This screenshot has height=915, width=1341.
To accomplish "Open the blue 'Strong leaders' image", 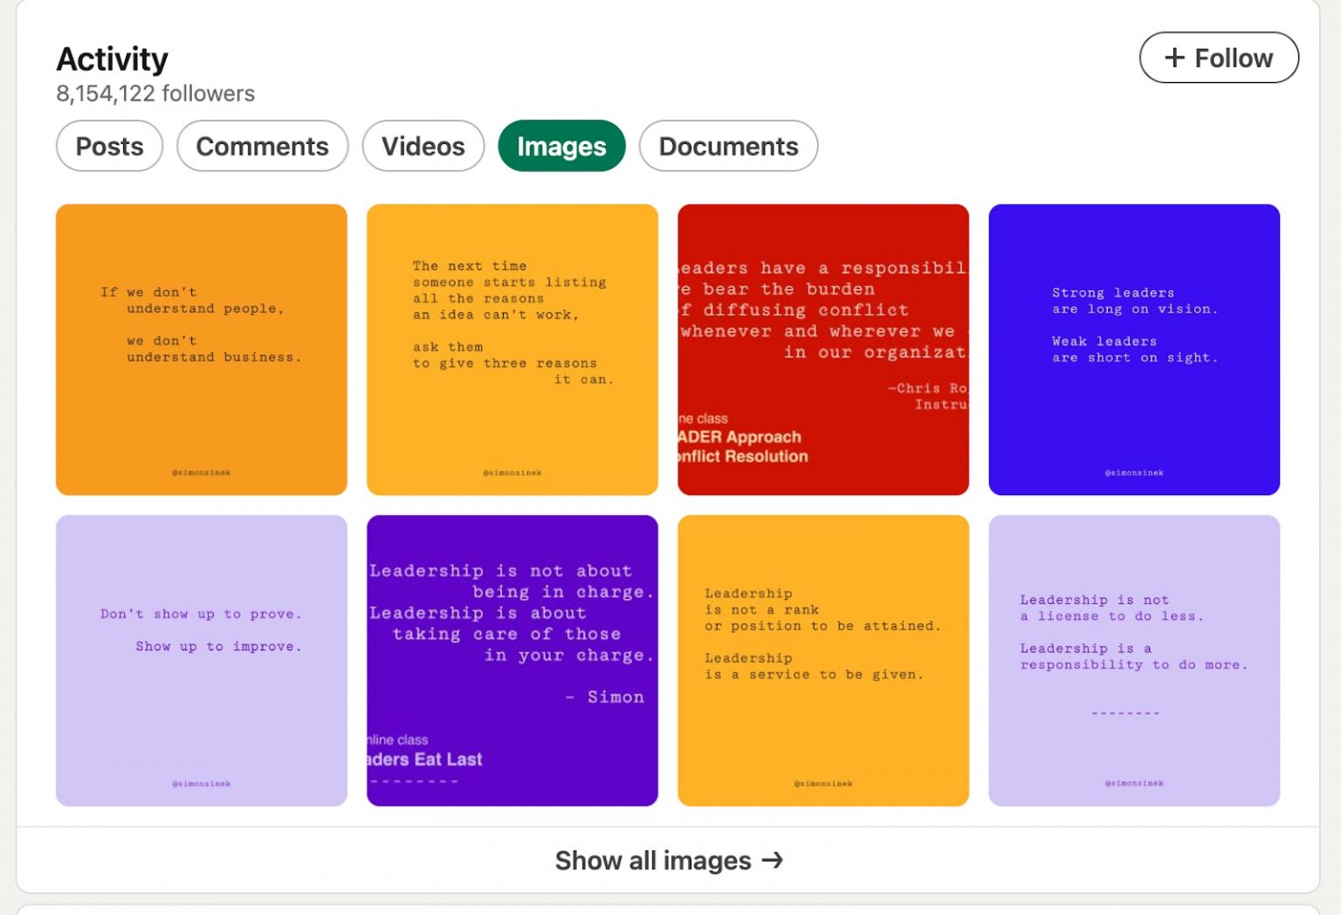I will (x=1134, y=349).
